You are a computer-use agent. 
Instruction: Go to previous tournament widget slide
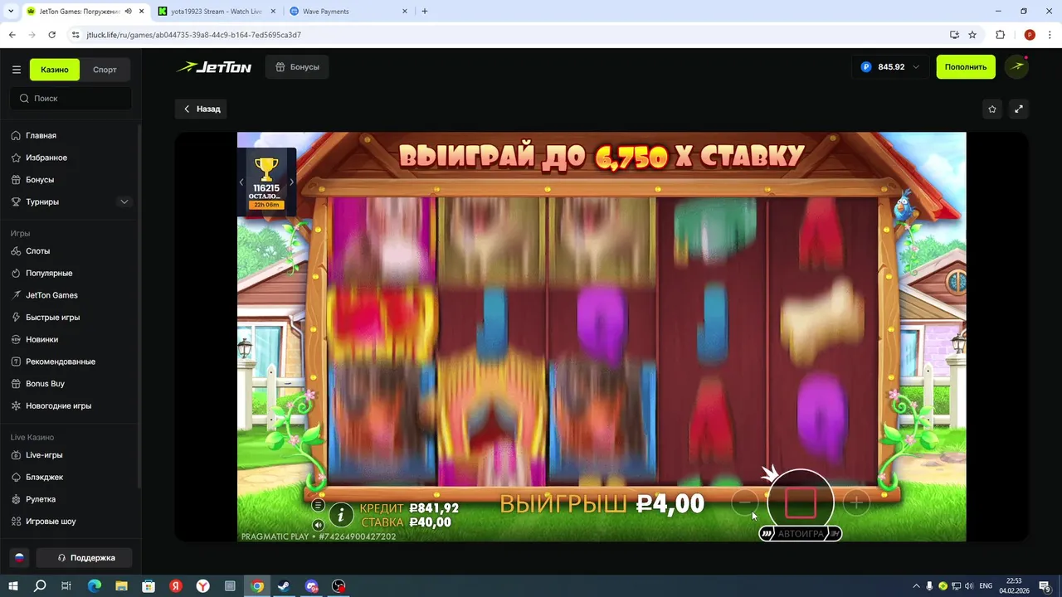click(241, 182)
